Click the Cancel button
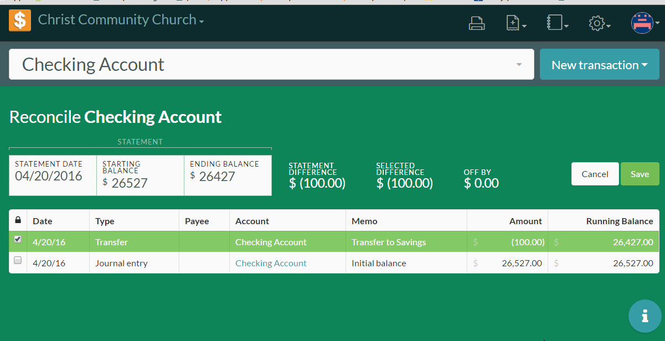 click(x=595, y=173)
